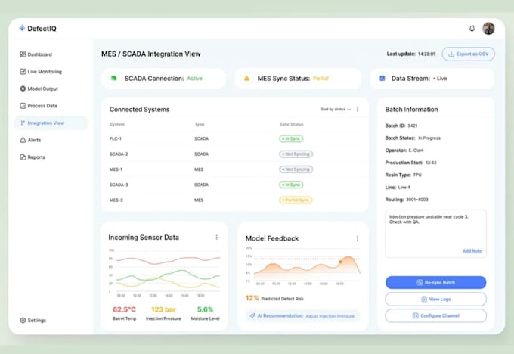514x354 pixels.
Task: Click the Batch ID 3421 value
Action: (413, 126)
